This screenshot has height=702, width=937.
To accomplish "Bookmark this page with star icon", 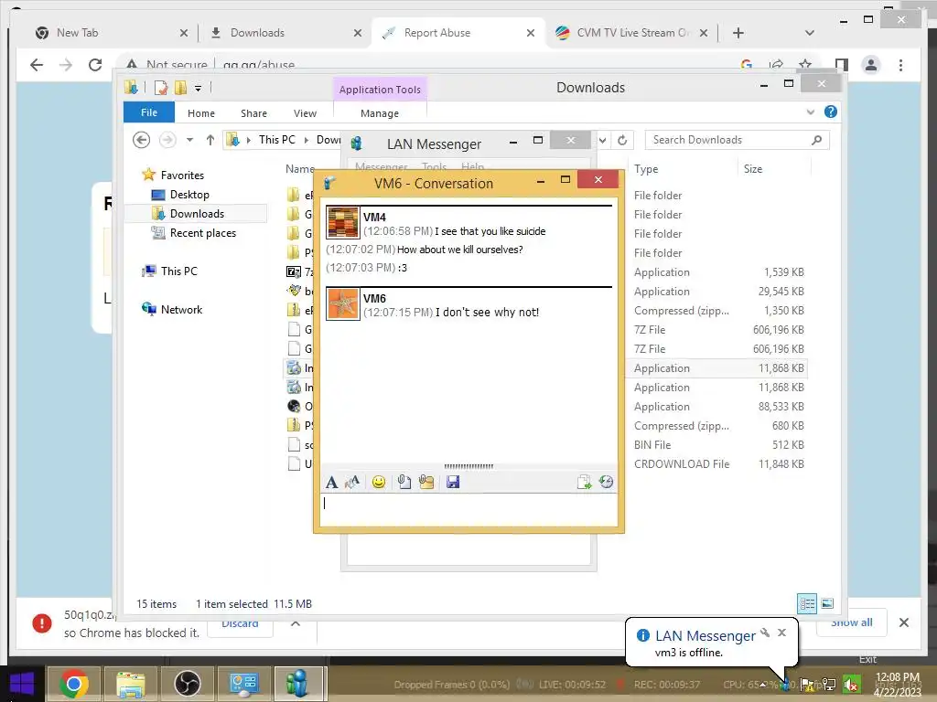I will pyautogui.click(x=805, y=64).
